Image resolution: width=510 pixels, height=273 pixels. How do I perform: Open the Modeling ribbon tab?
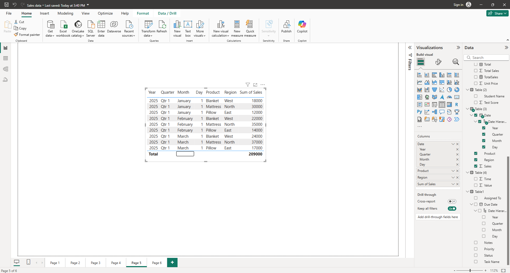pyautogui.click(x=65, y=13)
